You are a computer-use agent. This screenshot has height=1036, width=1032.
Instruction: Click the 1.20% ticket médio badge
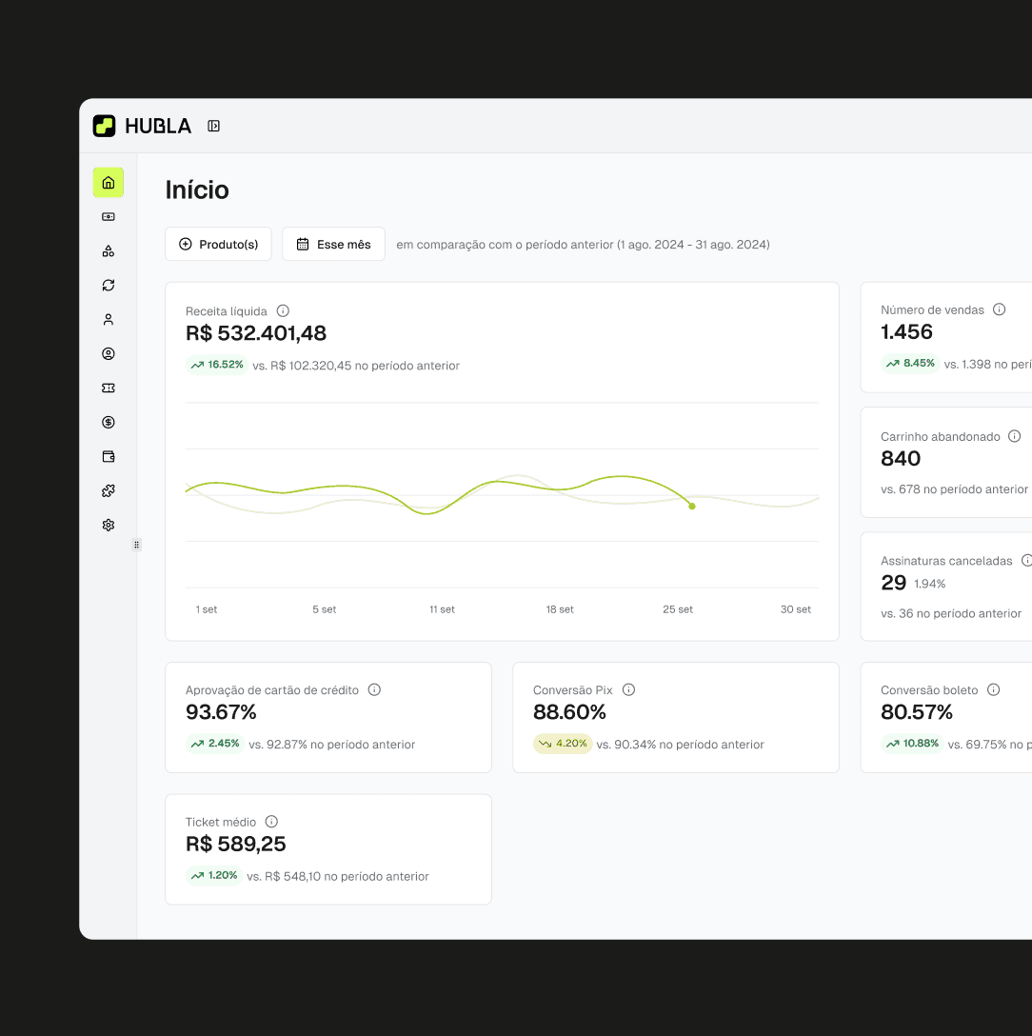[x=213, y=875]
